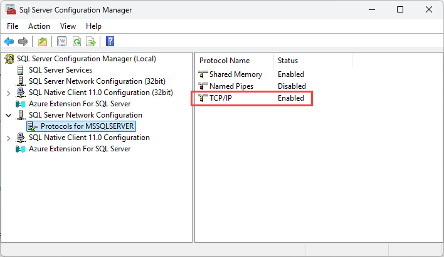Collapse the SQL Server Network Configuration node
The height and width of the screenshot is (257, 444).
pyautogui.click(x=8, y=115)
